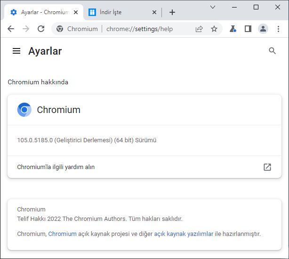The image size is (289, 259).
Task: Close the Chromium window
Action: (278, 7)
